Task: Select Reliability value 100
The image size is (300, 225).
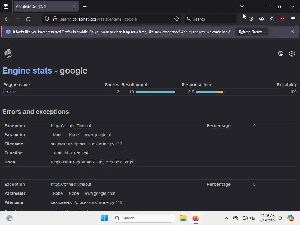Action: [x=293, y=92]
